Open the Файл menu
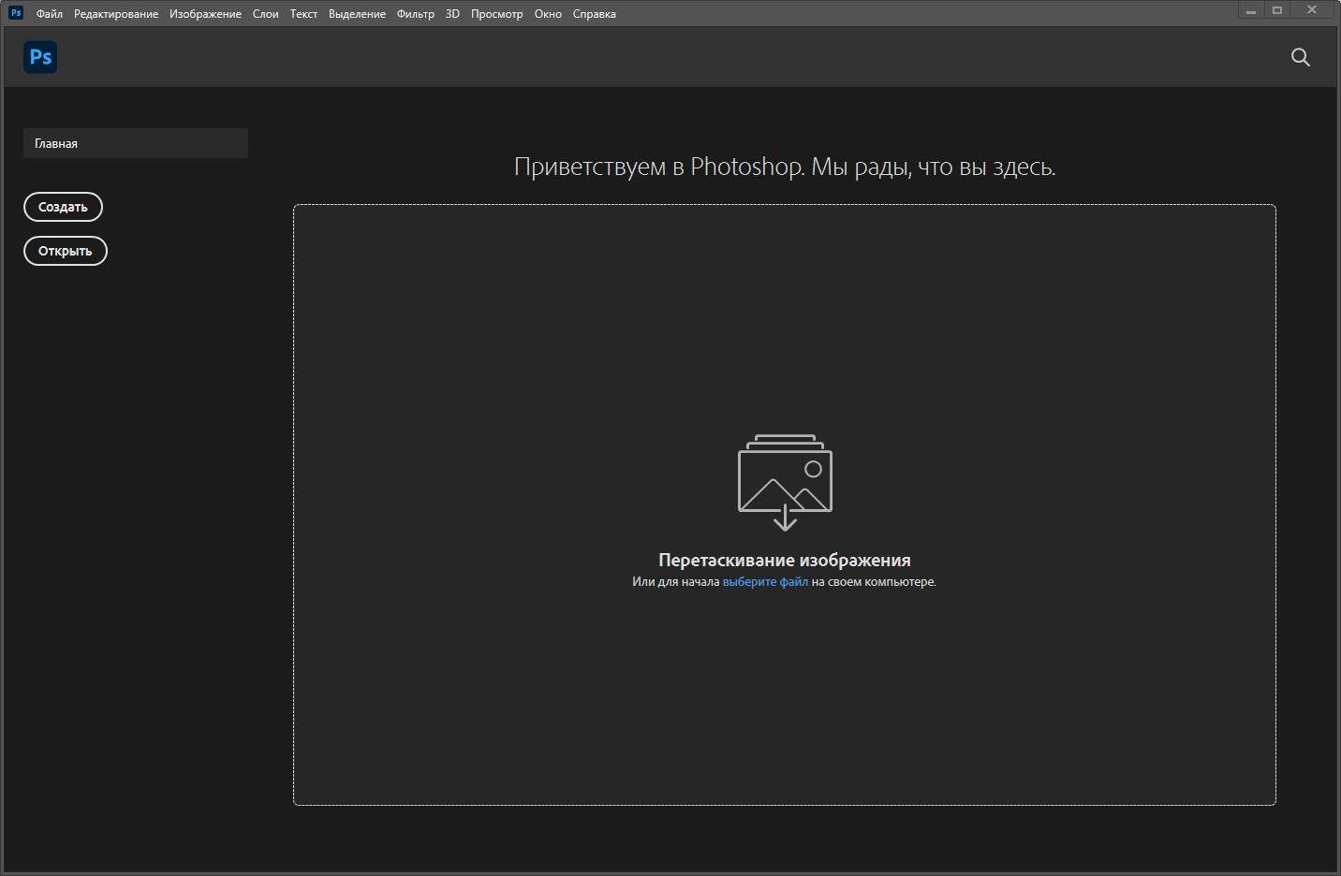 (x=50, y=14)
